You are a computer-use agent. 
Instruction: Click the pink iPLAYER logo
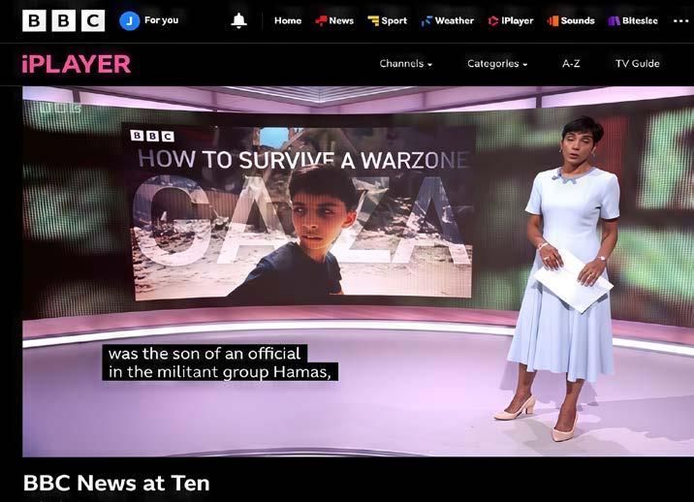click(x=77, y=64)
